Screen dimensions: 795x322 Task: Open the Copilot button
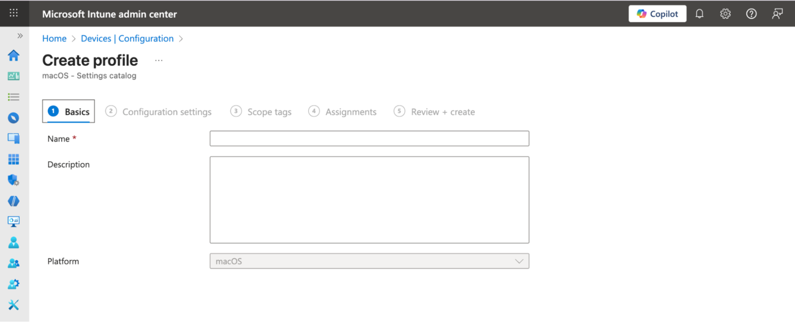tap(657, 14)
